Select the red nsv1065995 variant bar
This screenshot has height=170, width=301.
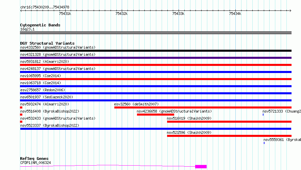[156, 79]
